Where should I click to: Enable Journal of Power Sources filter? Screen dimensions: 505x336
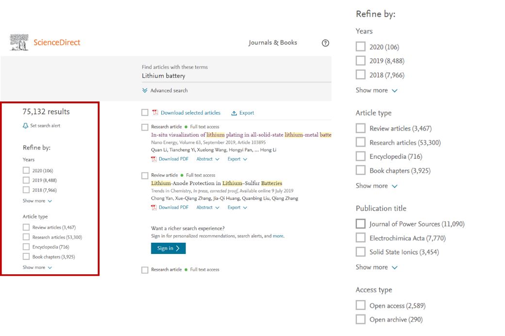[360, 224]
